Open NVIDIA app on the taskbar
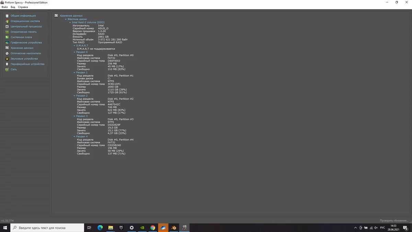Image resolution: width=412 pixels, height=232 pixels. (142, 228)
